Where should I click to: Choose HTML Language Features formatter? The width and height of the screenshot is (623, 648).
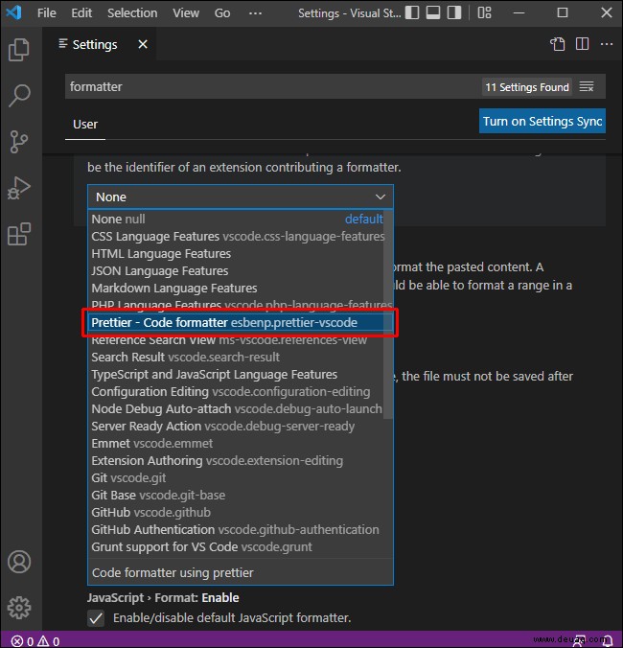[237, 254]
